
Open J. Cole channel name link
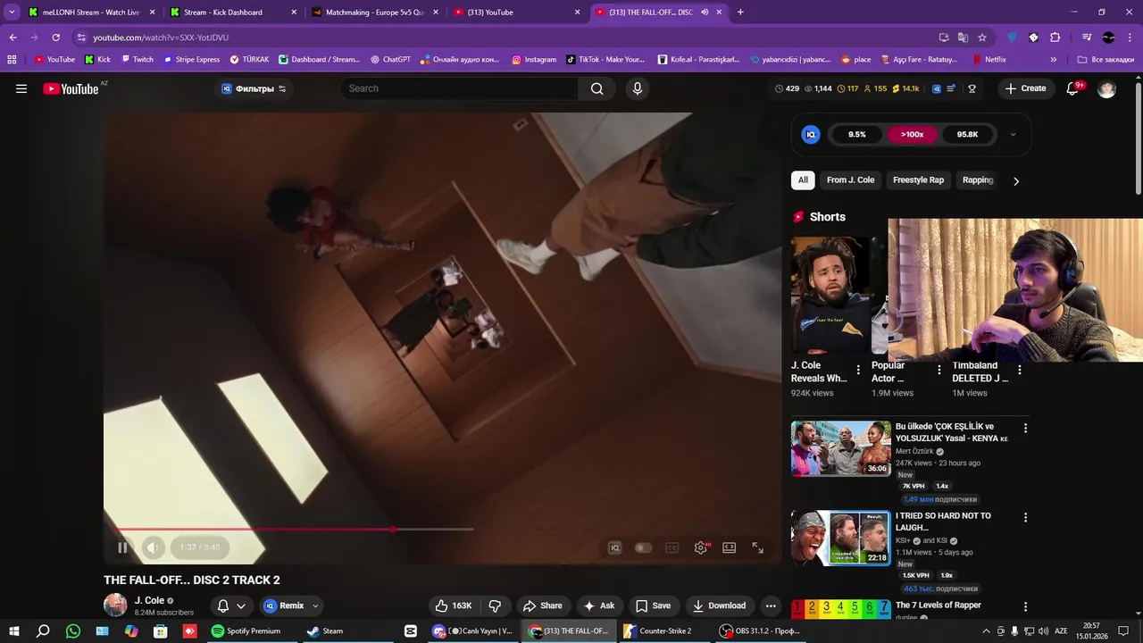149,600
